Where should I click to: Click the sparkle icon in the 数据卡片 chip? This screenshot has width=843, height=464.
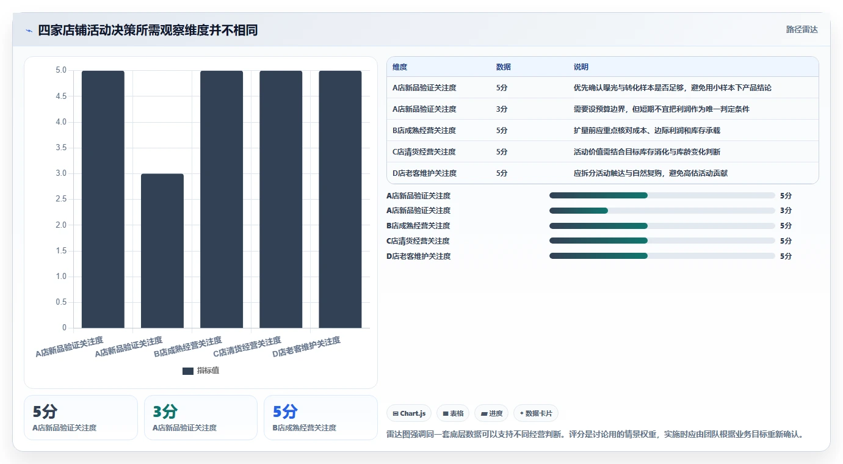[x=521, y=413]
